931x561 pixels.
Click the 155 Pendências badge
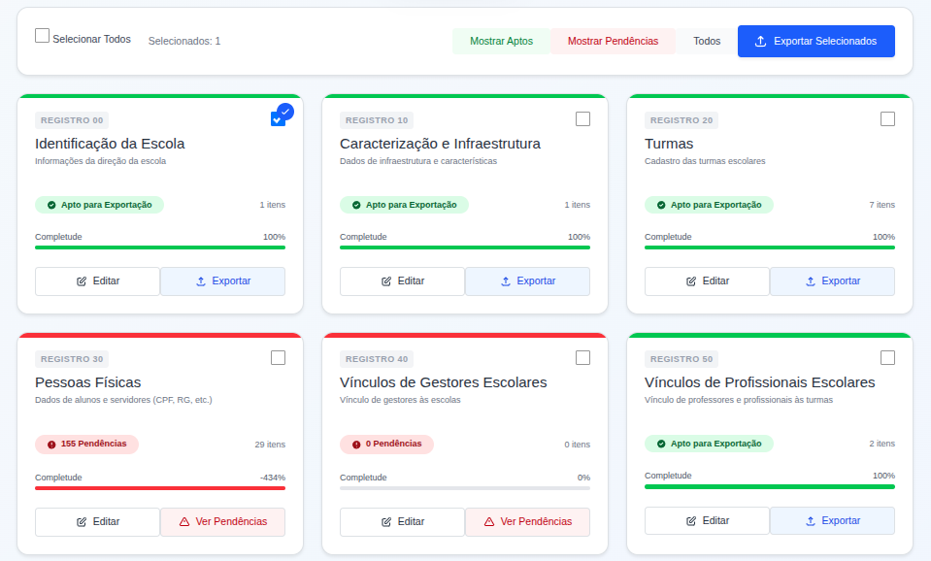pyautogui.click(x=86, y=445)
